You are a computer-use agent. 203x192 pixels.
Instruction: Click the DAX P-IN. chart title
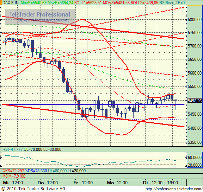pos(11,2)
